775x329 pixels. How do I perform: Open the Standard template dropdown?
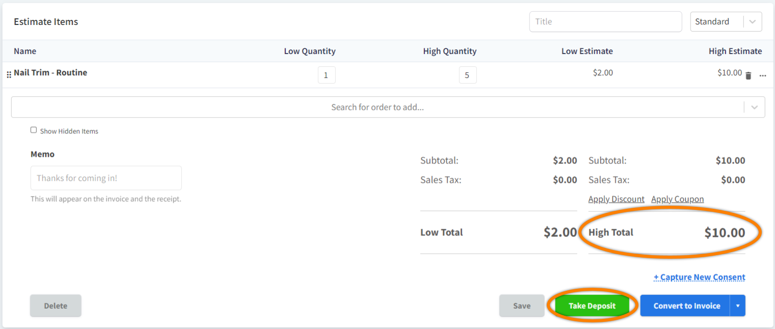click(x=726, y=21)
